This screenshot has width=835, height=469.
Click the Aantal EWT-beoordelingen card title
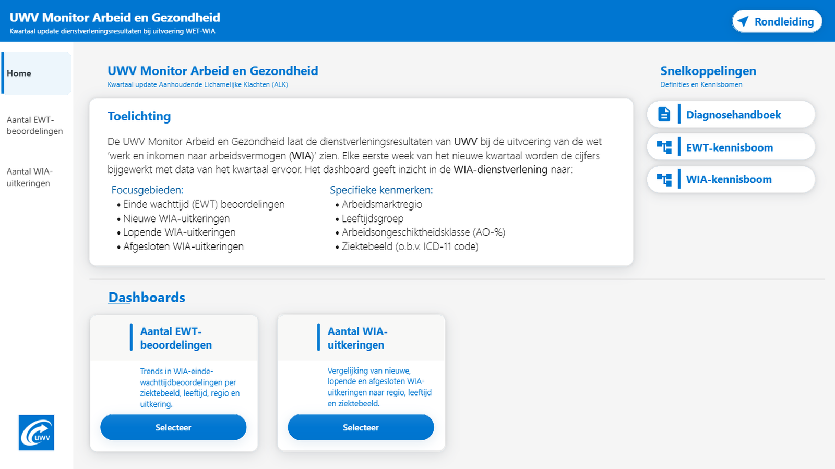coord(176,338)
